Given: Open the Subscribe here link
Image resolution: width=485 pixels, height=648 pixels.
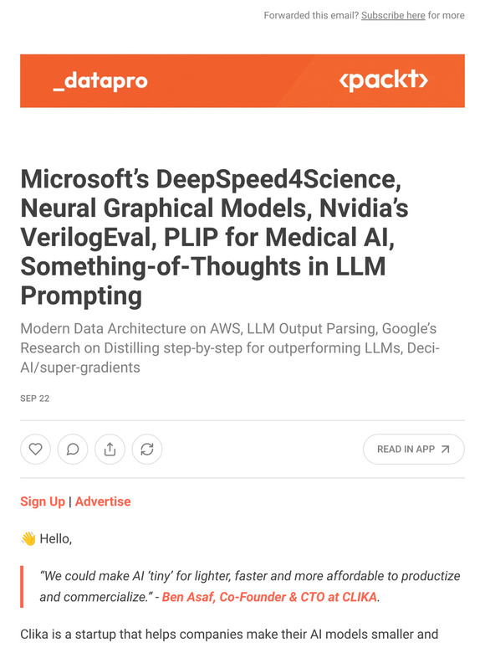Looking at the screenshot, I should pyautogui.click(x=393, y=15).
